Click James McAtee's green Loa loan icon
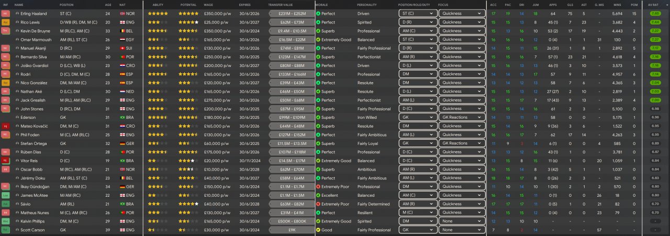 click(6, 195)
